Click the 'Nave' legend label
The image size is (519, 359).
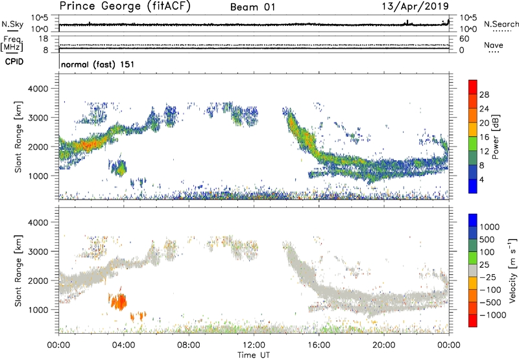tap(494, 45)
